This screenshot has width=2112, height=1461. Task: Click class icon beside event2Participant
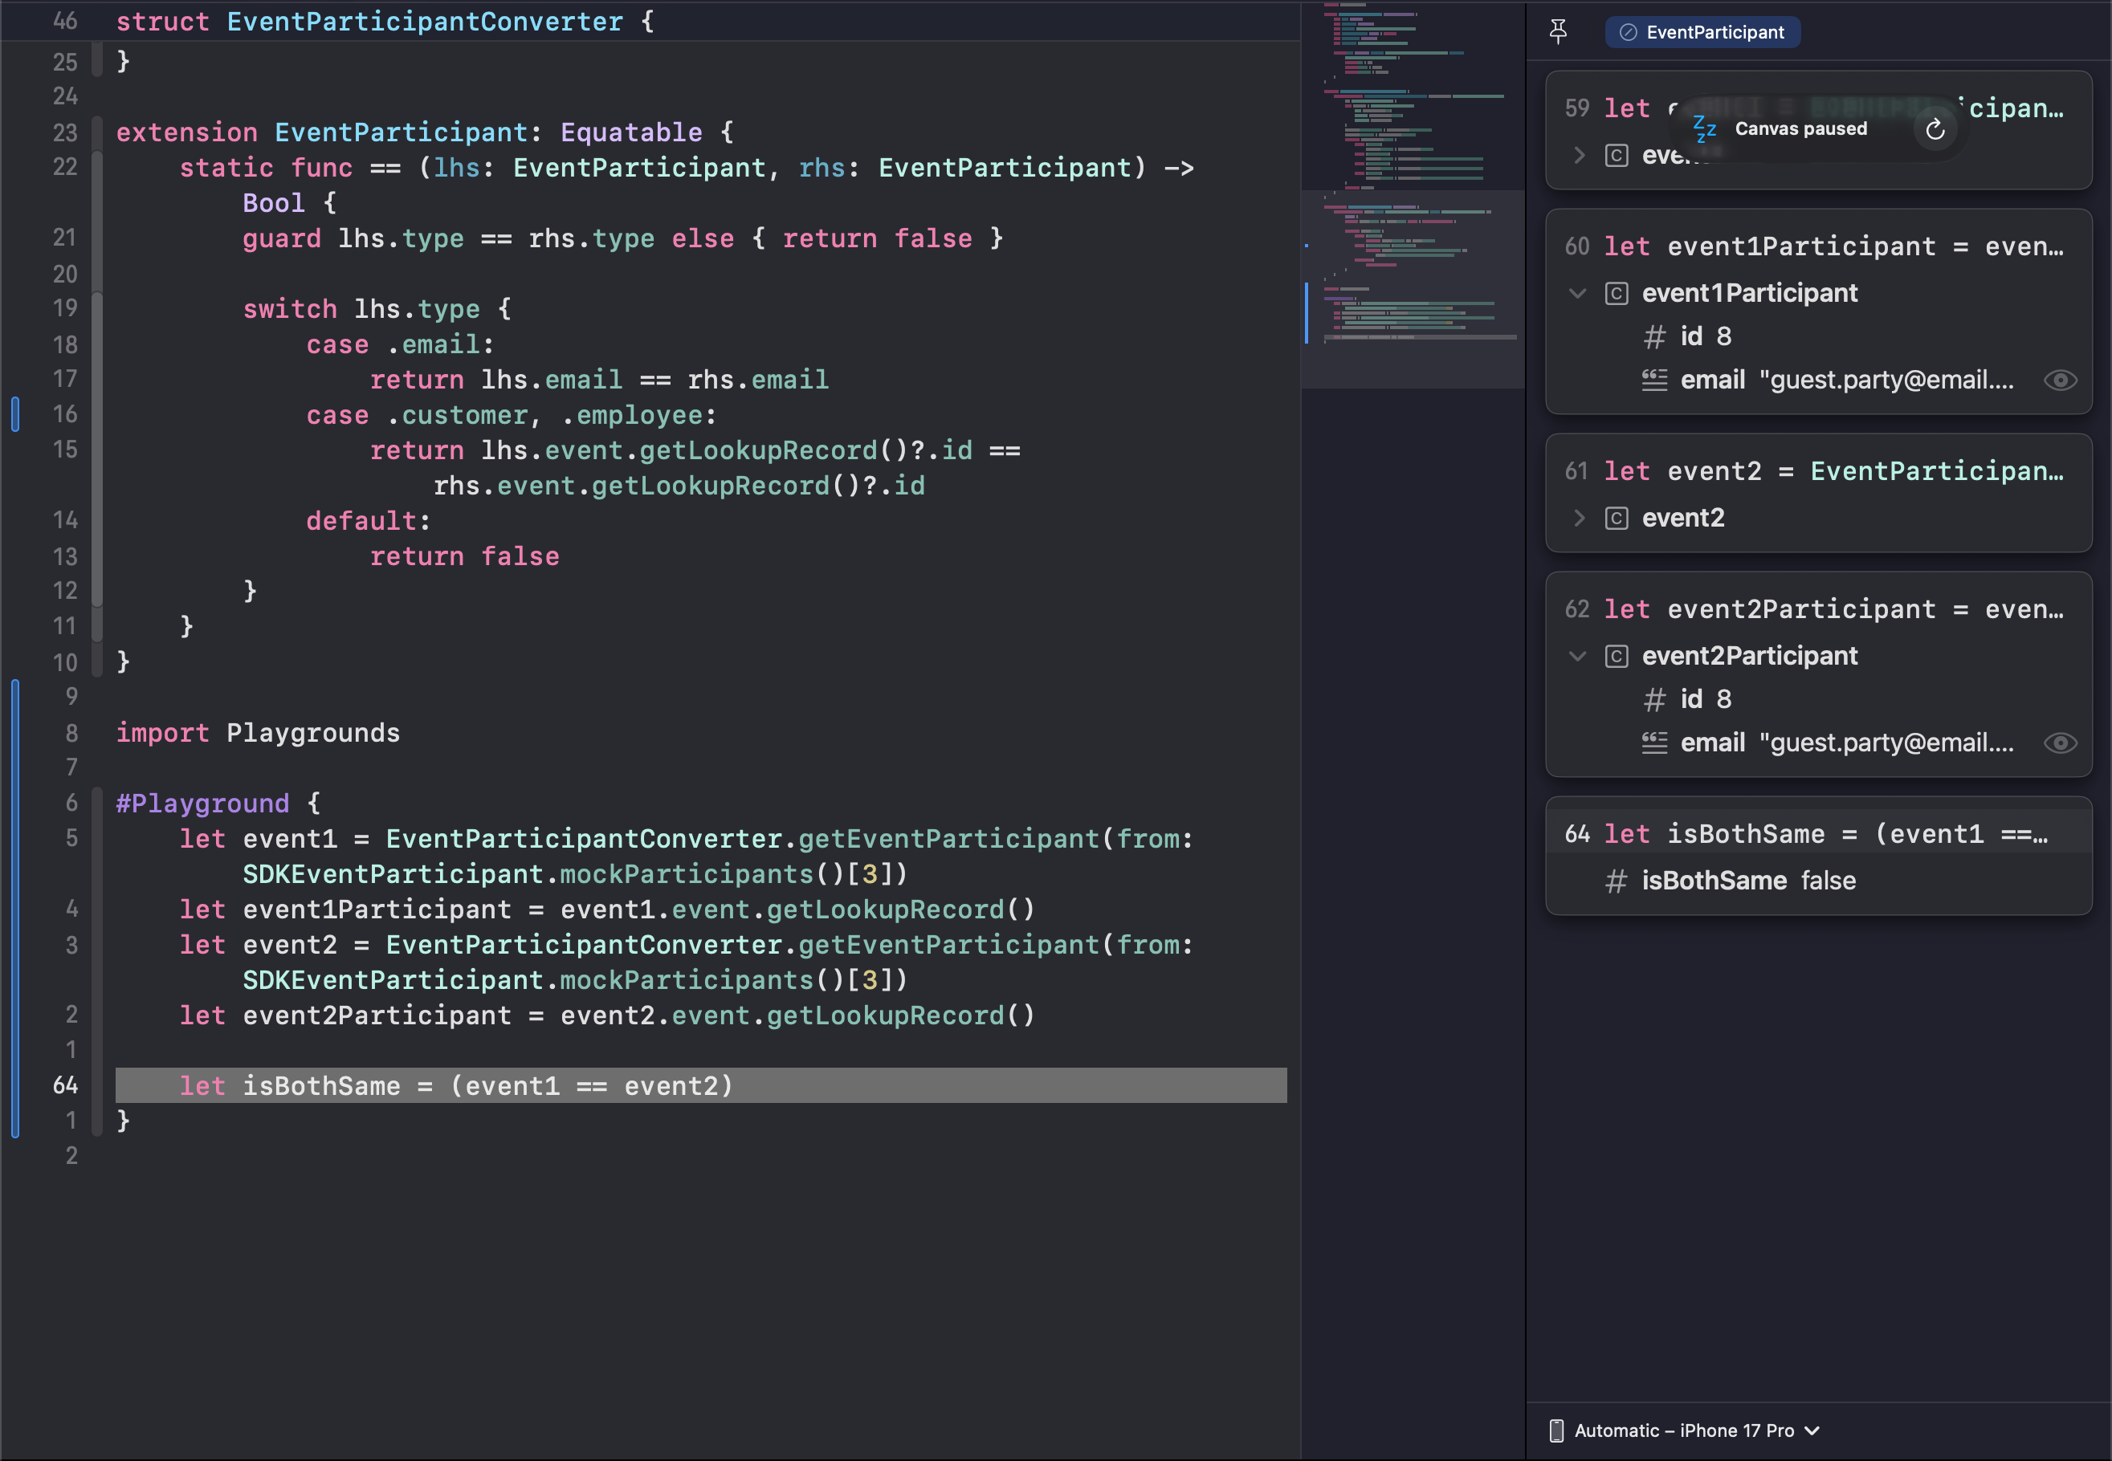[x=1616, y=657]
